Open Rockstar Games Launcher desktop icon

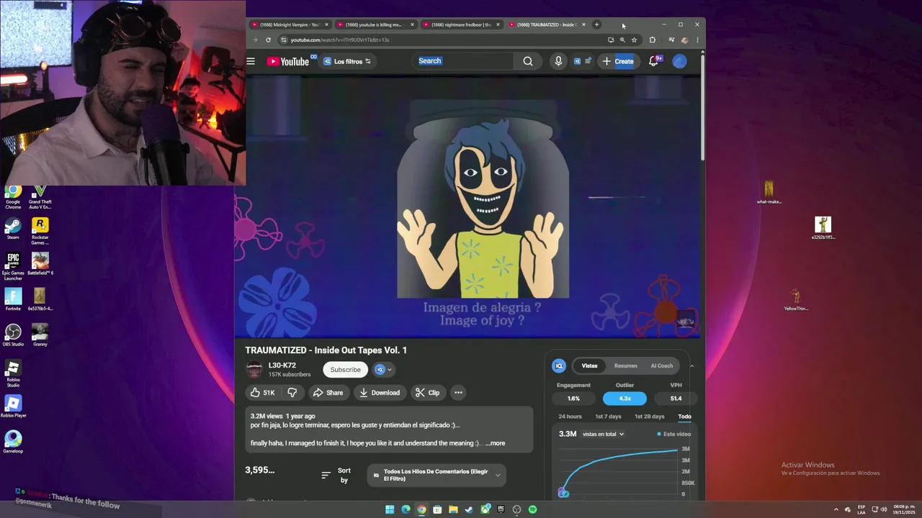click(x=40, y=231)
